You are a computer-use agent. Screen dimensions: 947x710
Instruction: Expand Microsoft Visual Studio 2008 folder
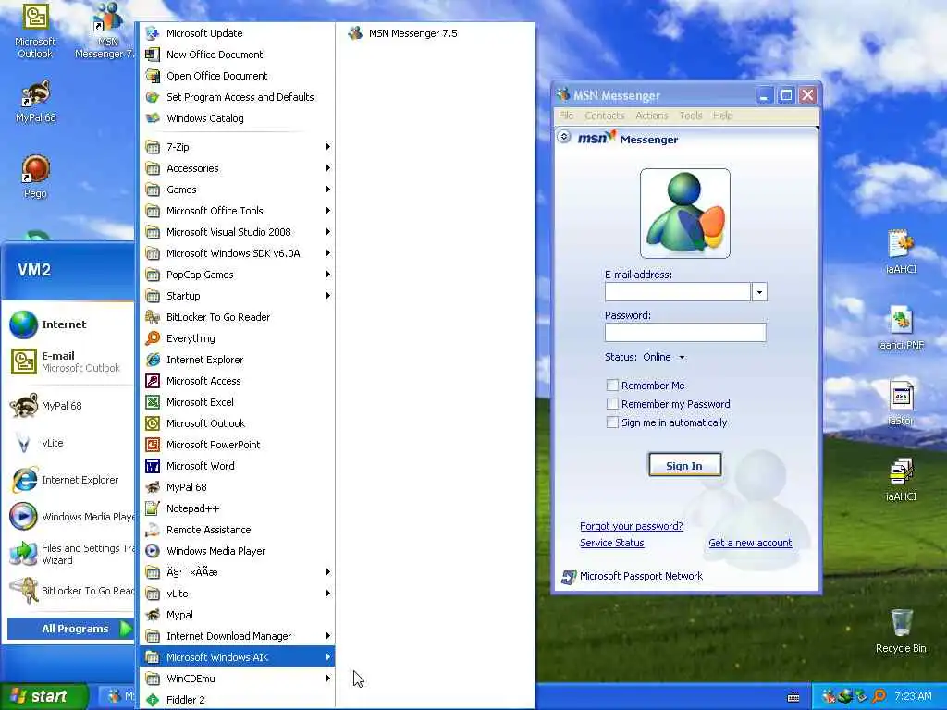(x=237, y=232)
